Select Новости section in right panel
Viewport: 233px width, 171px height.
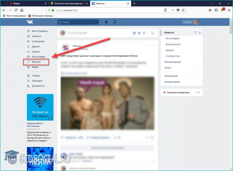click(x=169, y=33)
